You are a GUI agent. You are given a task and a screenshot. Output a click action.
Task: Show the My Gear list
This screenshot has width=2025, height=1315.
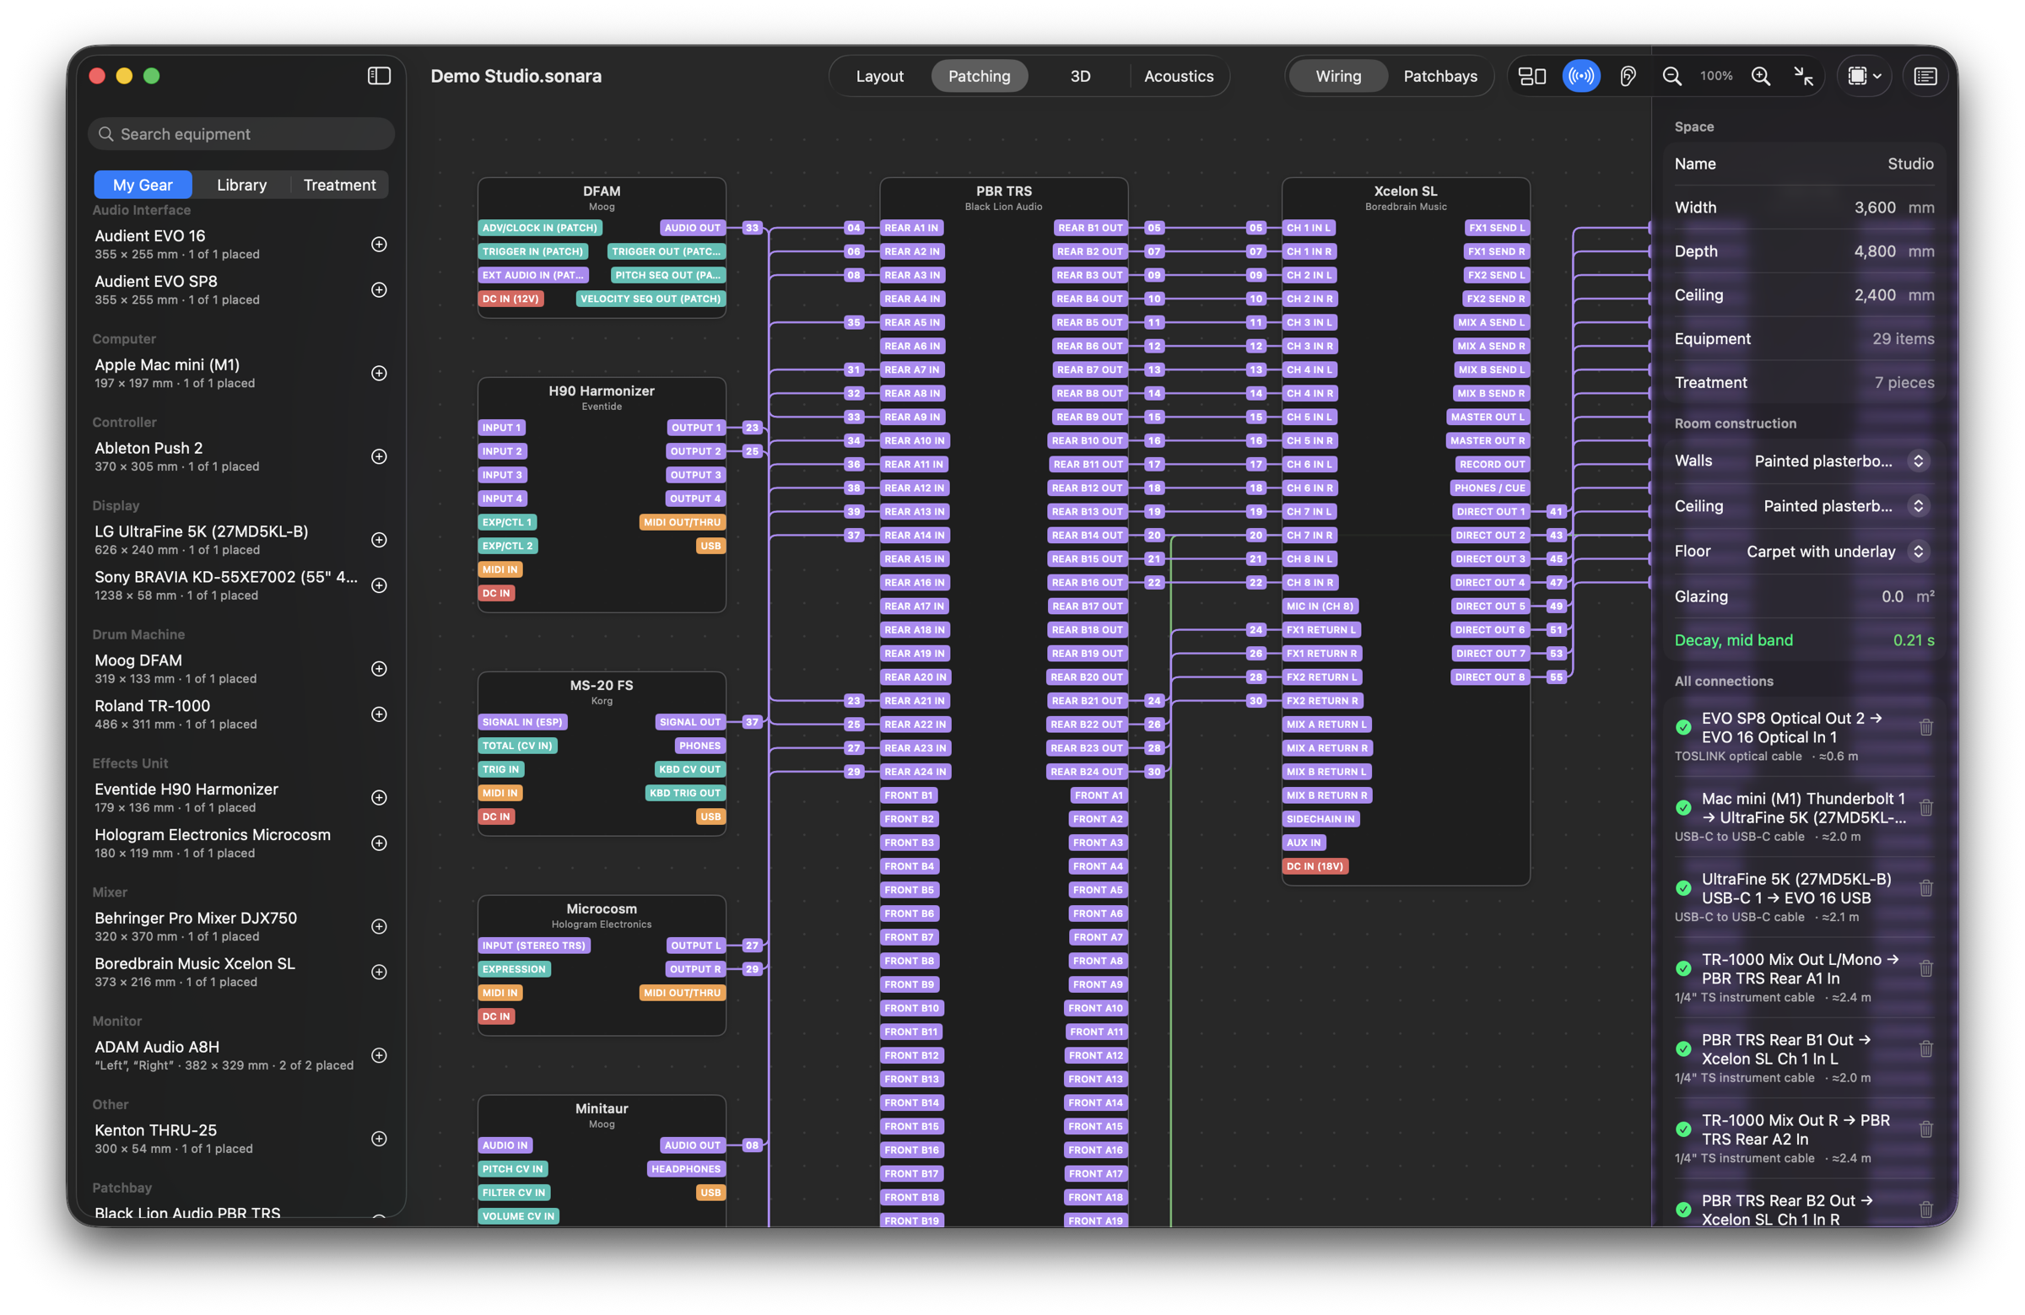click(143, 186)
